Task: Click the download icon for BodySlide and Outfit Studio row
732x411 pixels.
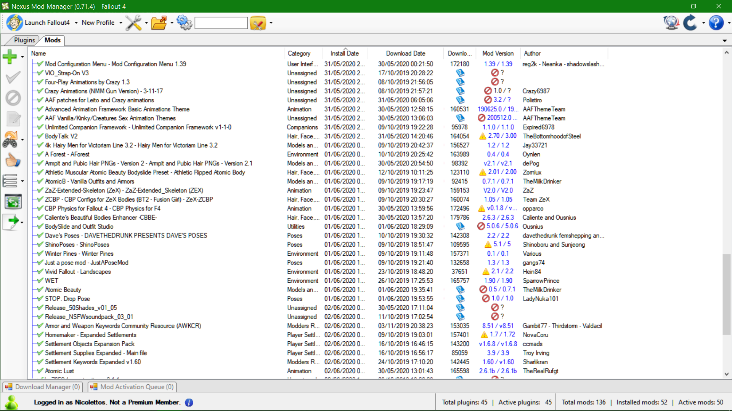Action: (x=460, y=226)
